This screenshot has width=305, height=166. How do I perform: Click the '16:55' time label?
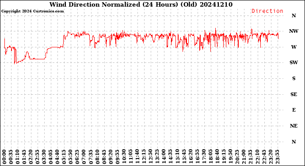(197, 157)
